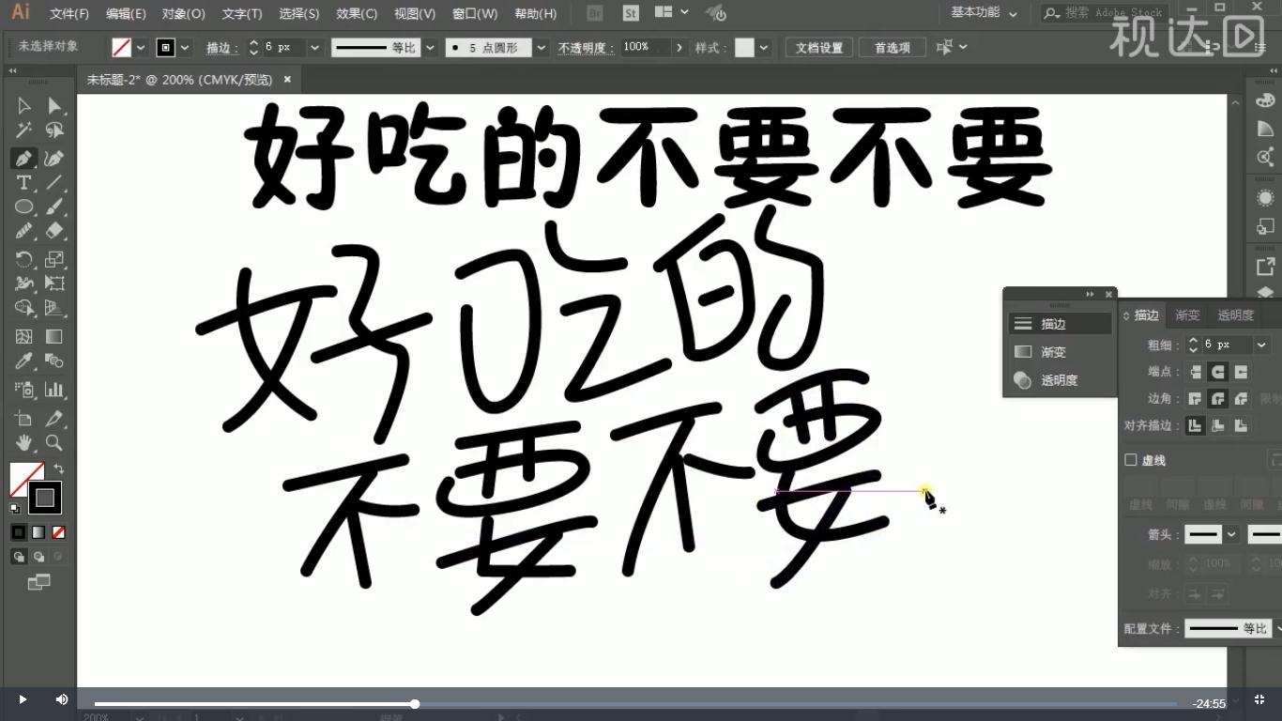
Task: Open the 窗口 menu
Action: click(x=474, y=13)
